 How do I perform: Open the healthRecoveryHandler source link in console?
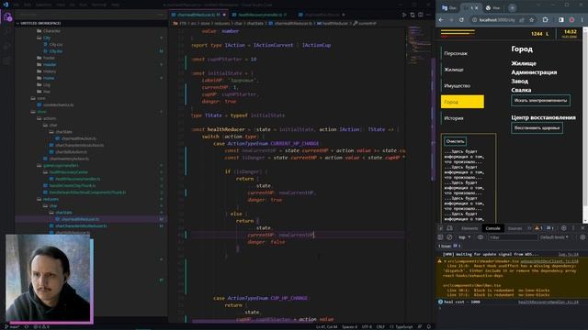click(x=548, y=302)
